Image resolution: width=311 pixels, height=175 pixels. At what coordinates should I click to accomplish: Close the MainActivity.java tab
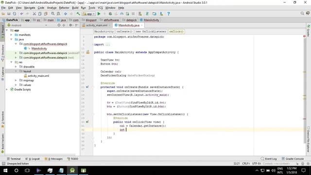(x=142, y=25)
